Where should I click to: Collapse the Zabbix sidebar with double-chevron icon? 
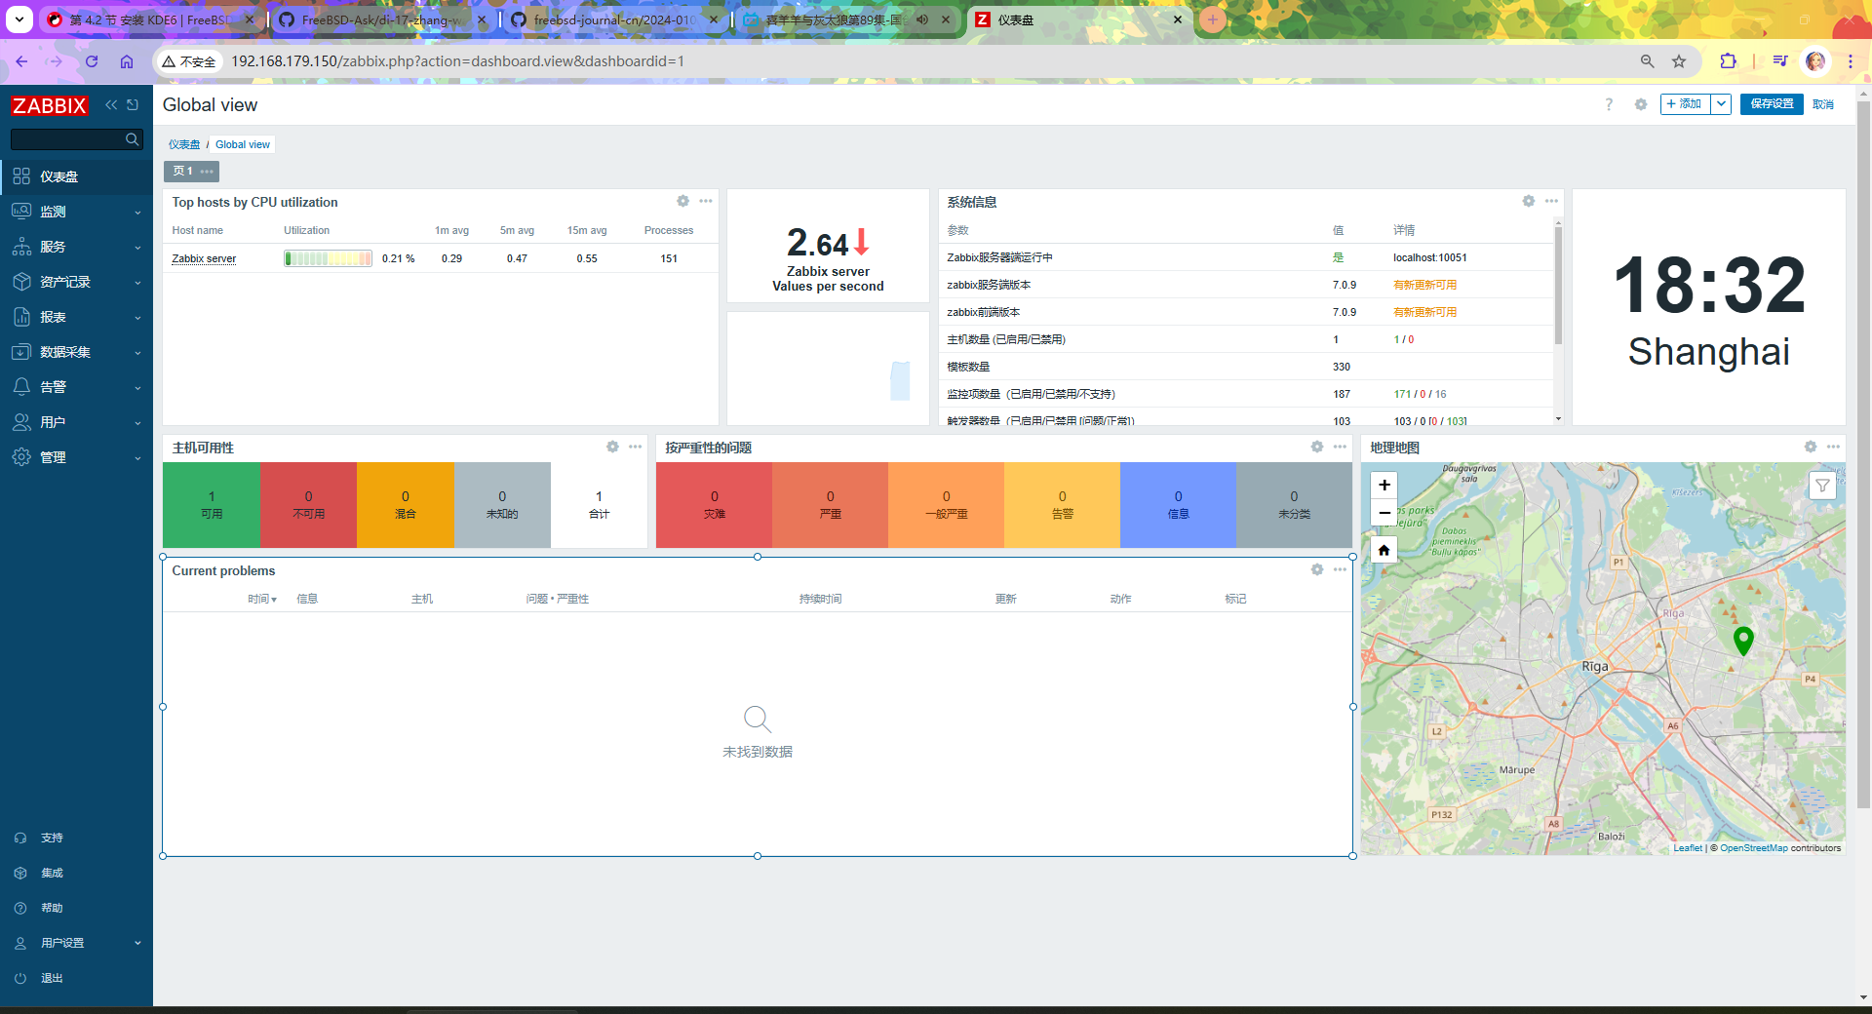click(x=111, y=104)
